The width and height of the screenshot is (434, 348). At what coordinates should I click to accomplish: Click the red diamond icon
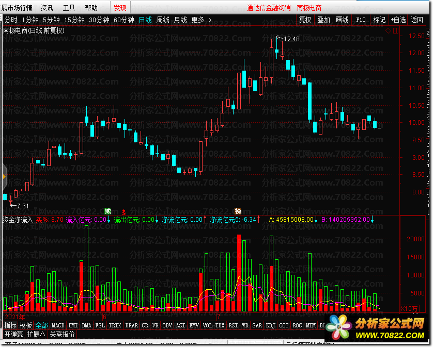[388, 30]
